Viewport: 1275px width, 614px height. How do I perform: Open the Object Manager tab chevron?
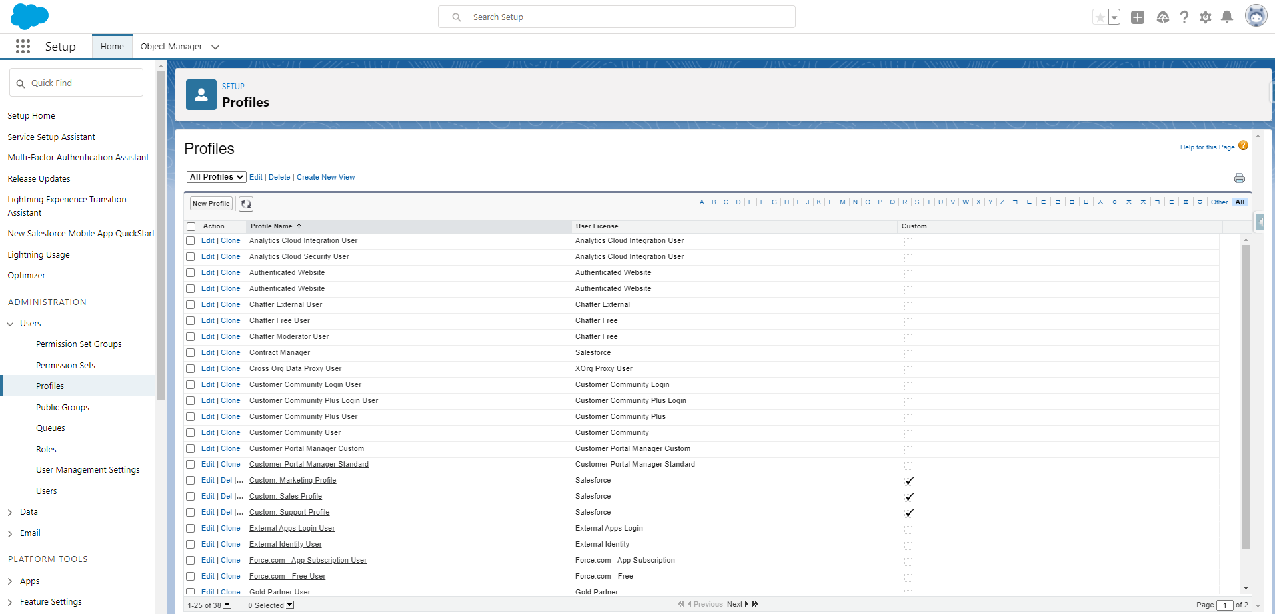(215, 47)
